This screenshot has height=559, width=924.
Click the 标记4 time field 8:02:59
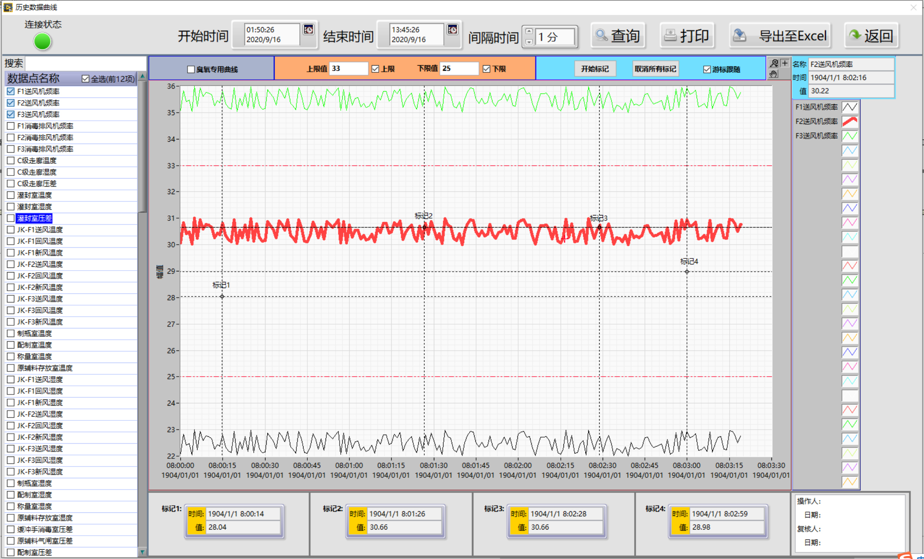pyautogui.click(x=727, y=514)
